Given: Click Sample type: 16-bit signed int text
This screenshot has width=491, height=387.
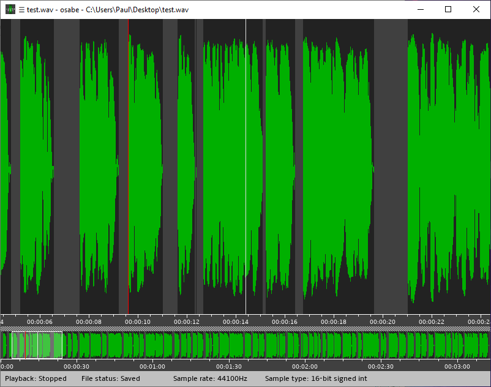Looking at the screenshot, I should pos(316,378).
